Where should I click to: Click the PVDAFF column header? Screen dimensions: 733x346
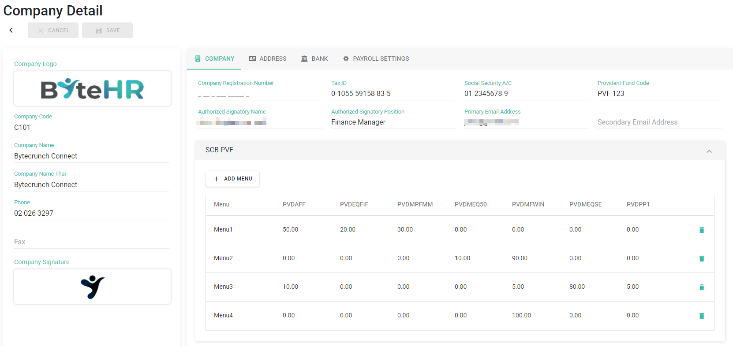294,205
